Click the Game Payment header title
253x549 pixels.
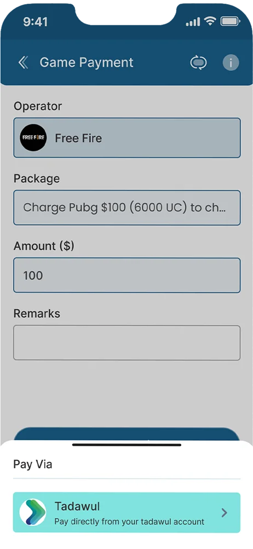87,63
